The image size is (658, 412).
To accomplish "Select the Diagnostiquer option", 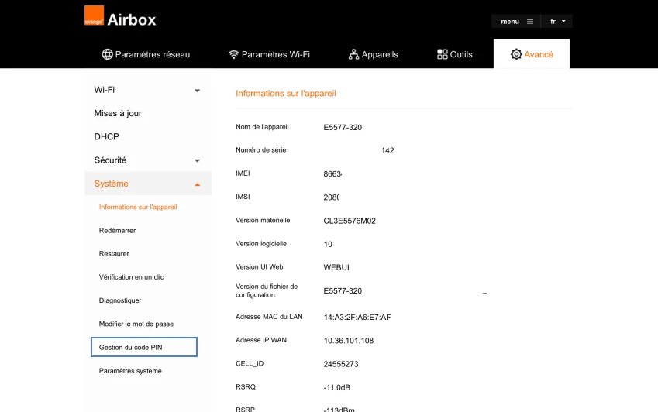I will pos(120,300).
